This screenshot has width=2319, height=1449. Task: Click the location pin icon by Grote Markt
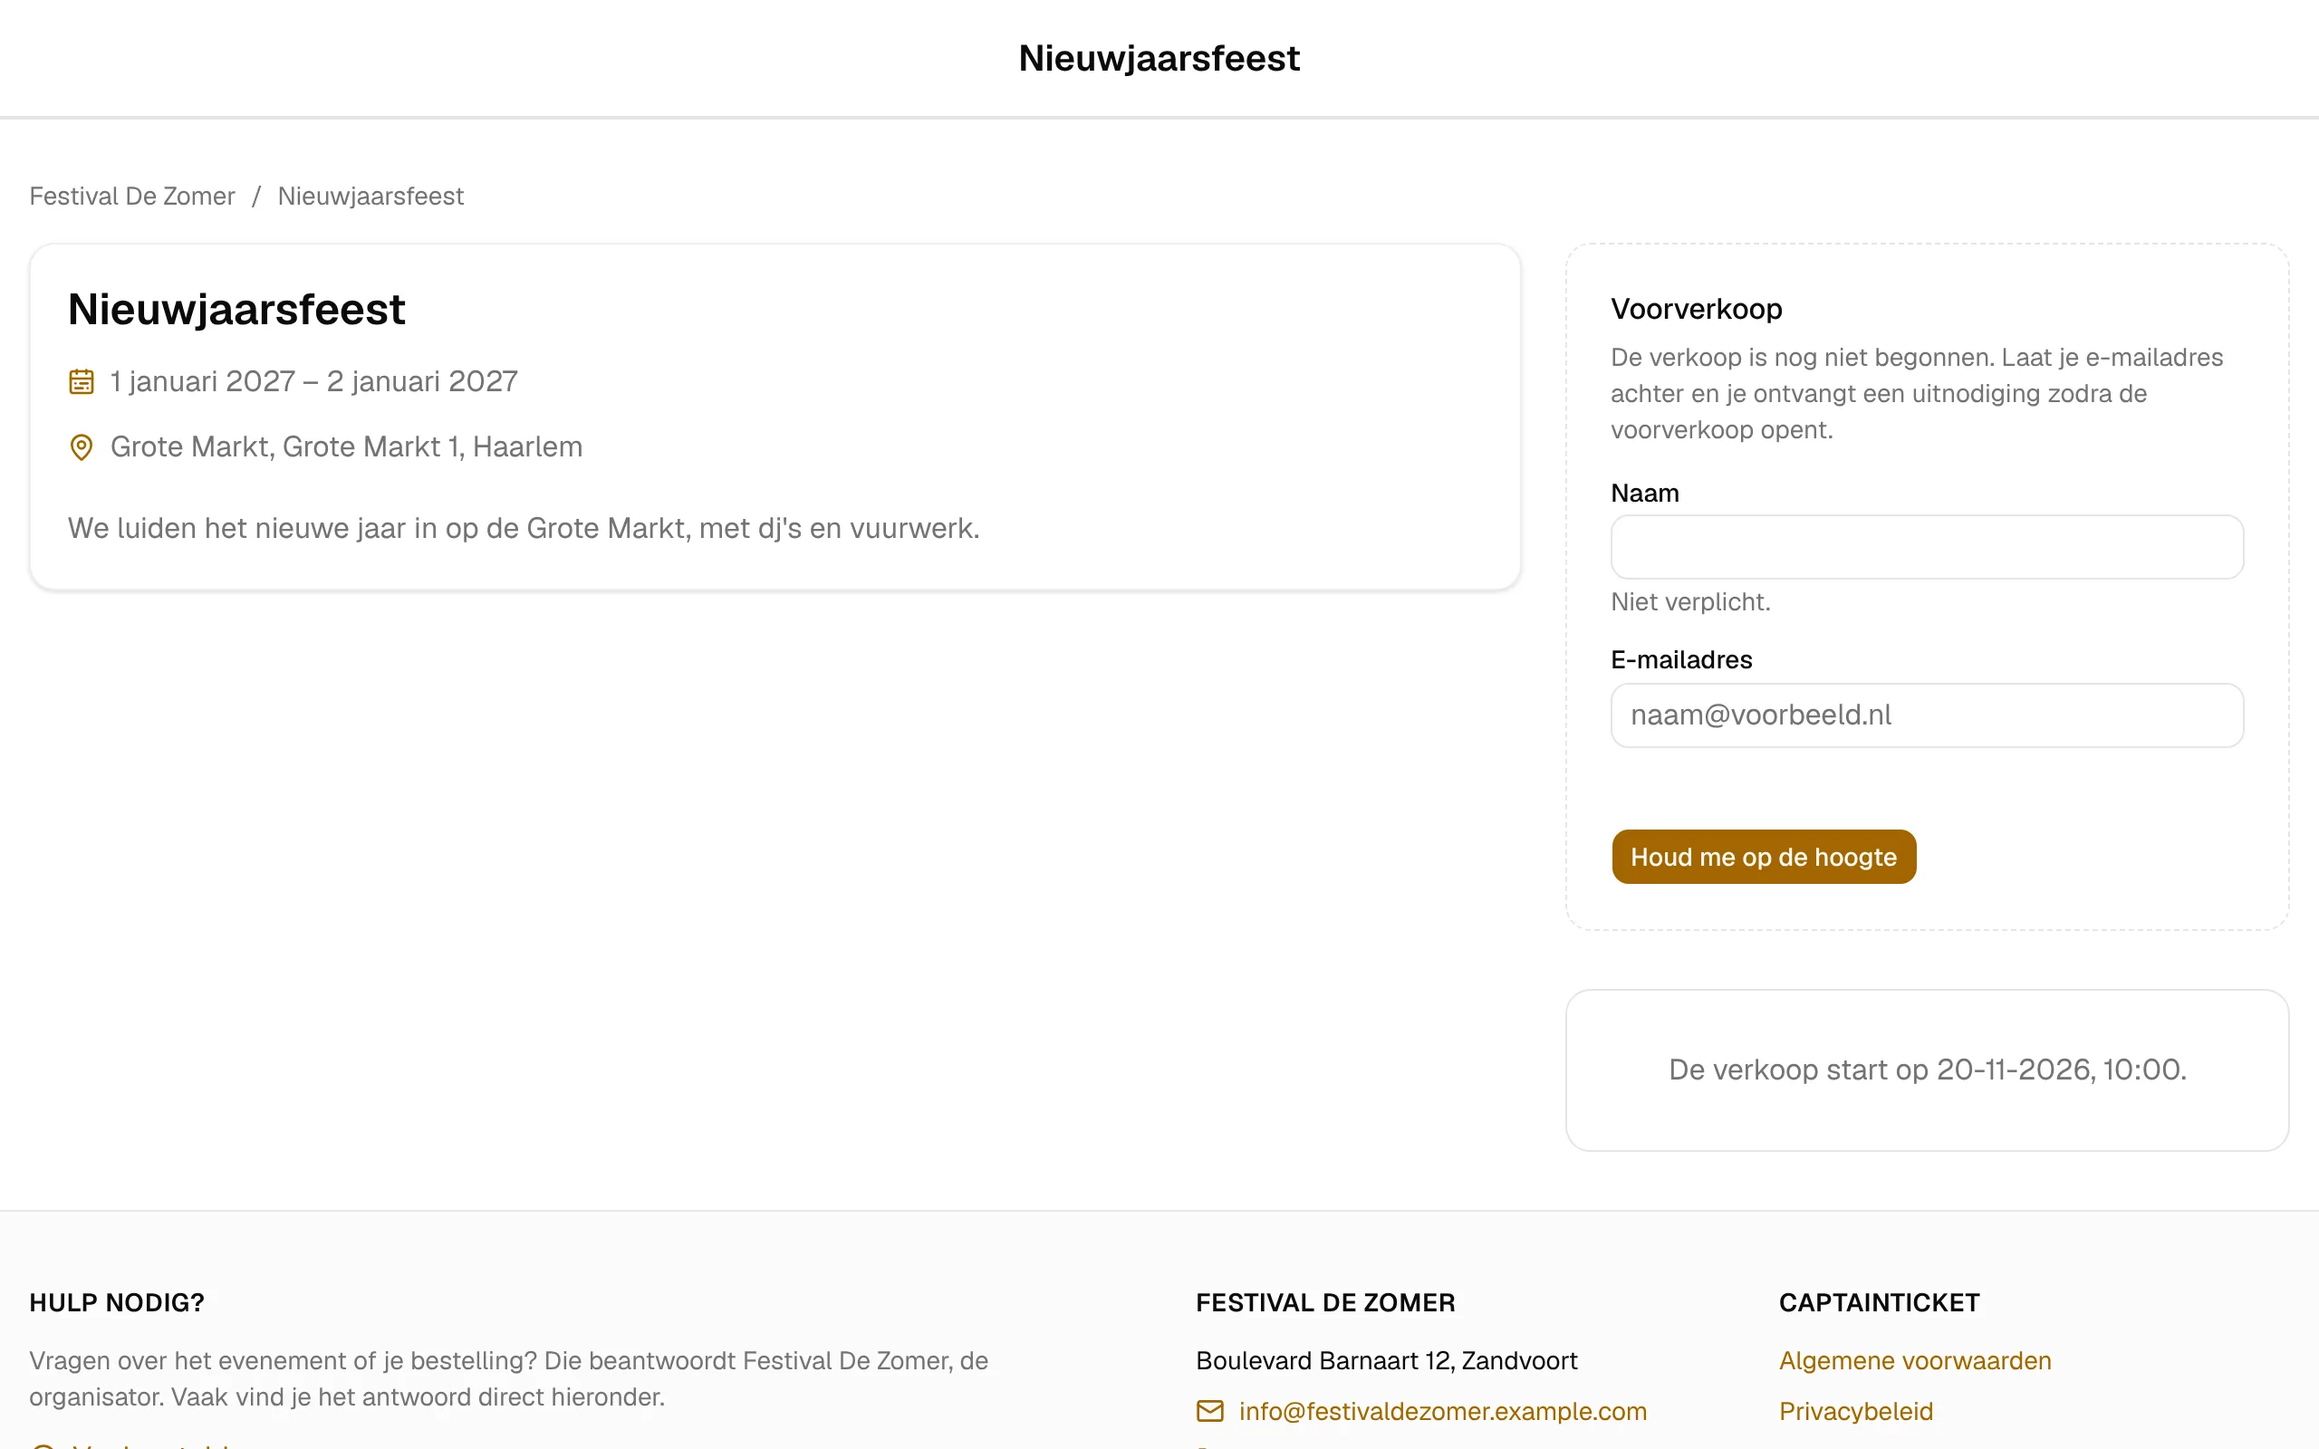pos(82,447)
